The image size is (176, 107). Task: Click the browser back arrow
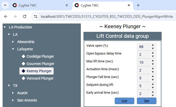point(6,16)
